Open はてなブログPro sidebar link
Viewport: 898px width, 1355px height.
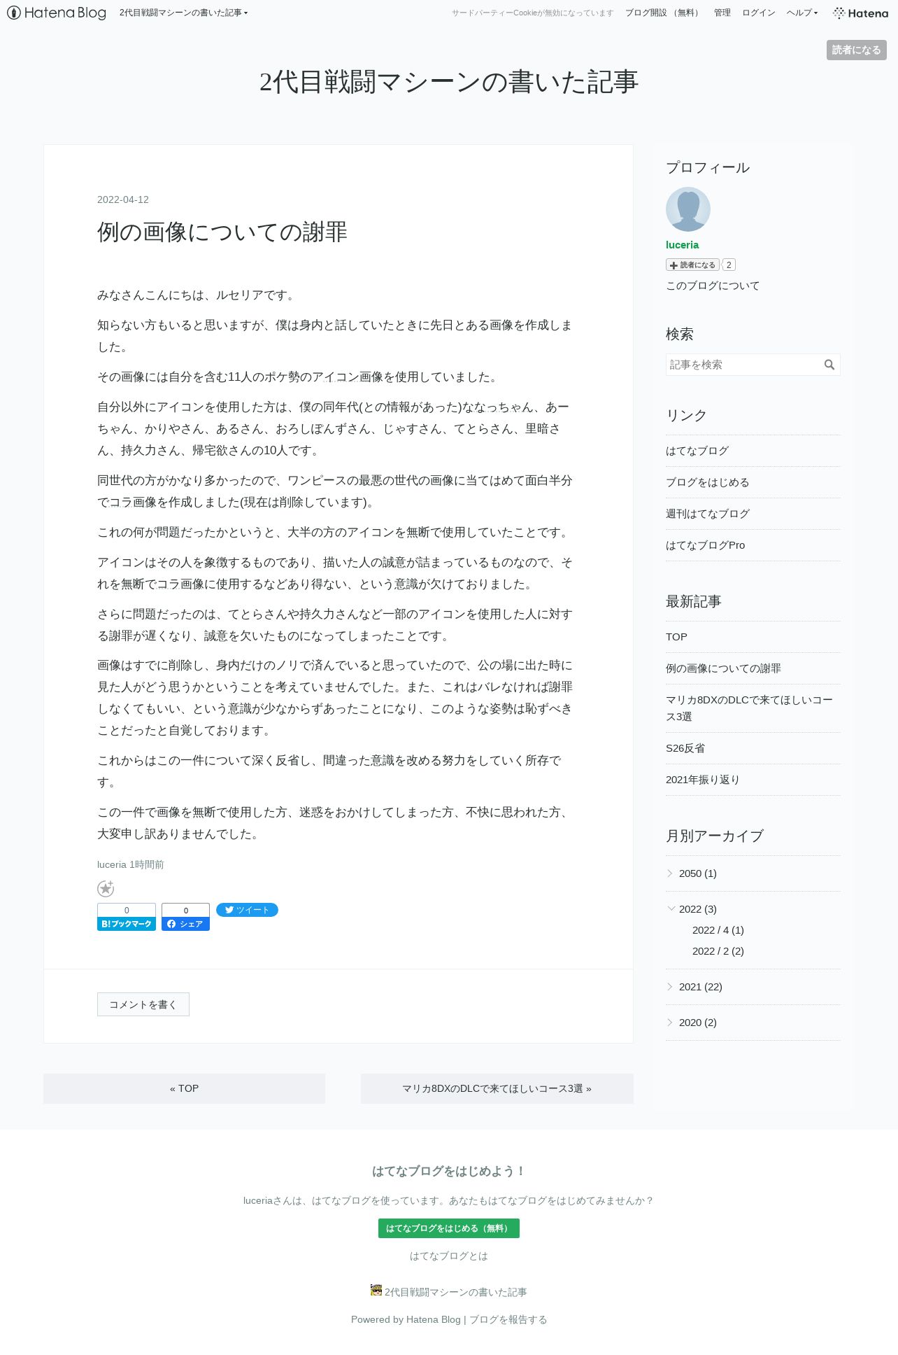coord(706,545)
